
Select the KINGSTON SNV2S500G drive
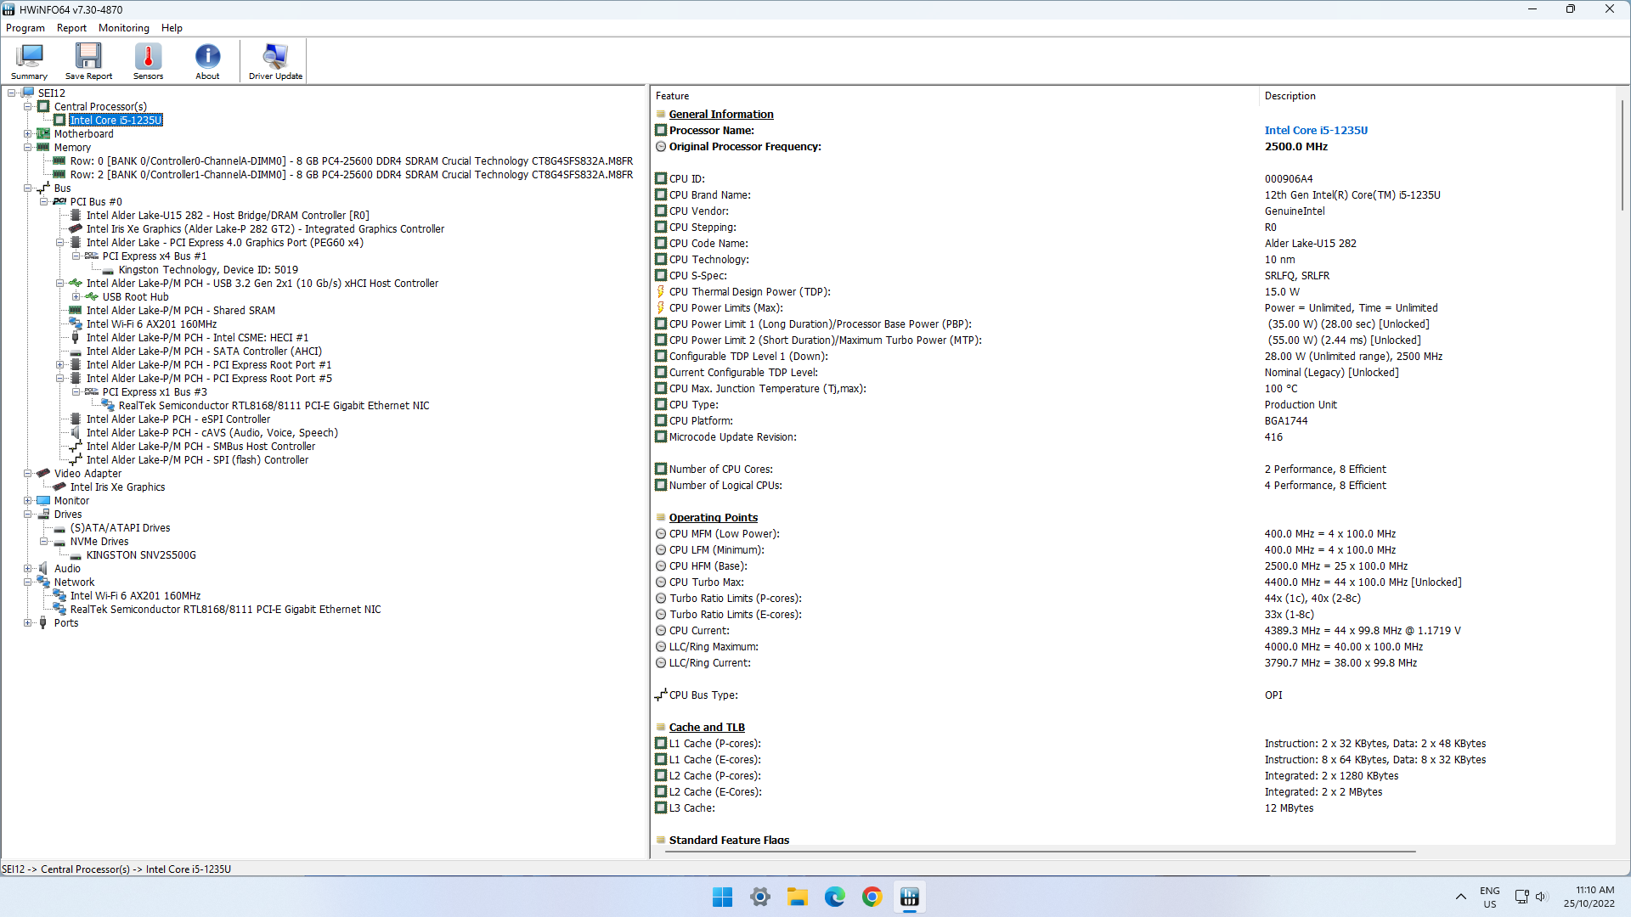pos(141,555)
